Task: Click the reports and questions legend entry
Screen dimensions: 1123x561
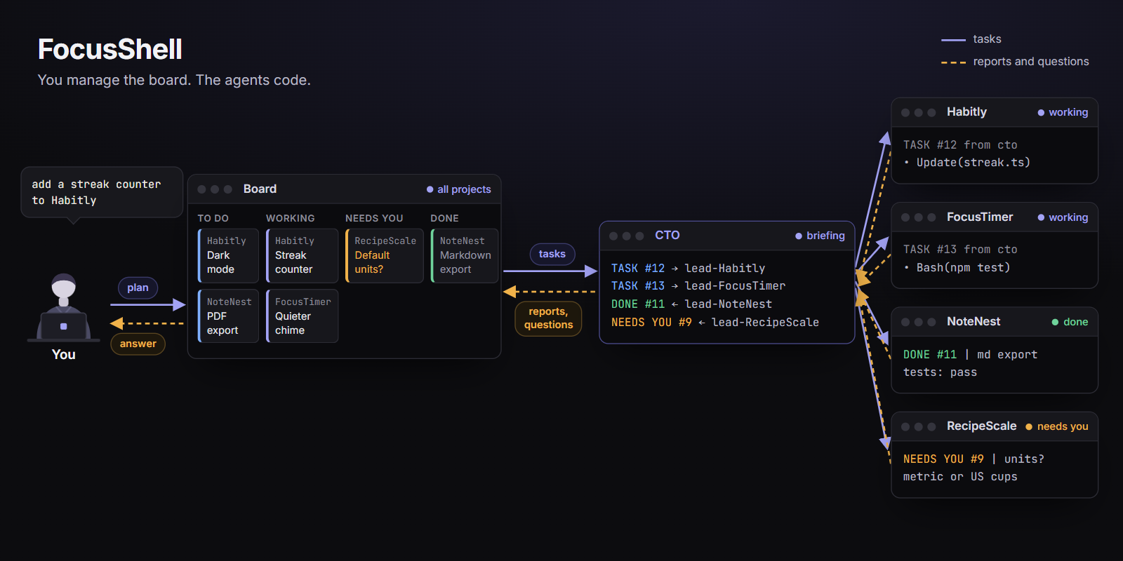Action: [1015, 62]
